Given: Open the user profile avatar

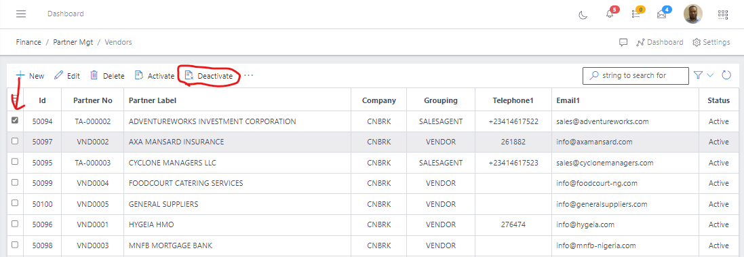Looking at the screenshot, I should [x=692, y=14].
